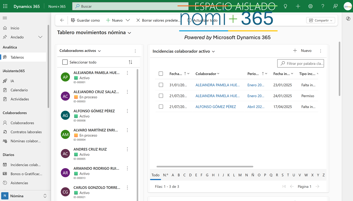
Task: Toggle the header checkbox in incidencias grid
Action: pyautogui.click(x=161, y=74)
